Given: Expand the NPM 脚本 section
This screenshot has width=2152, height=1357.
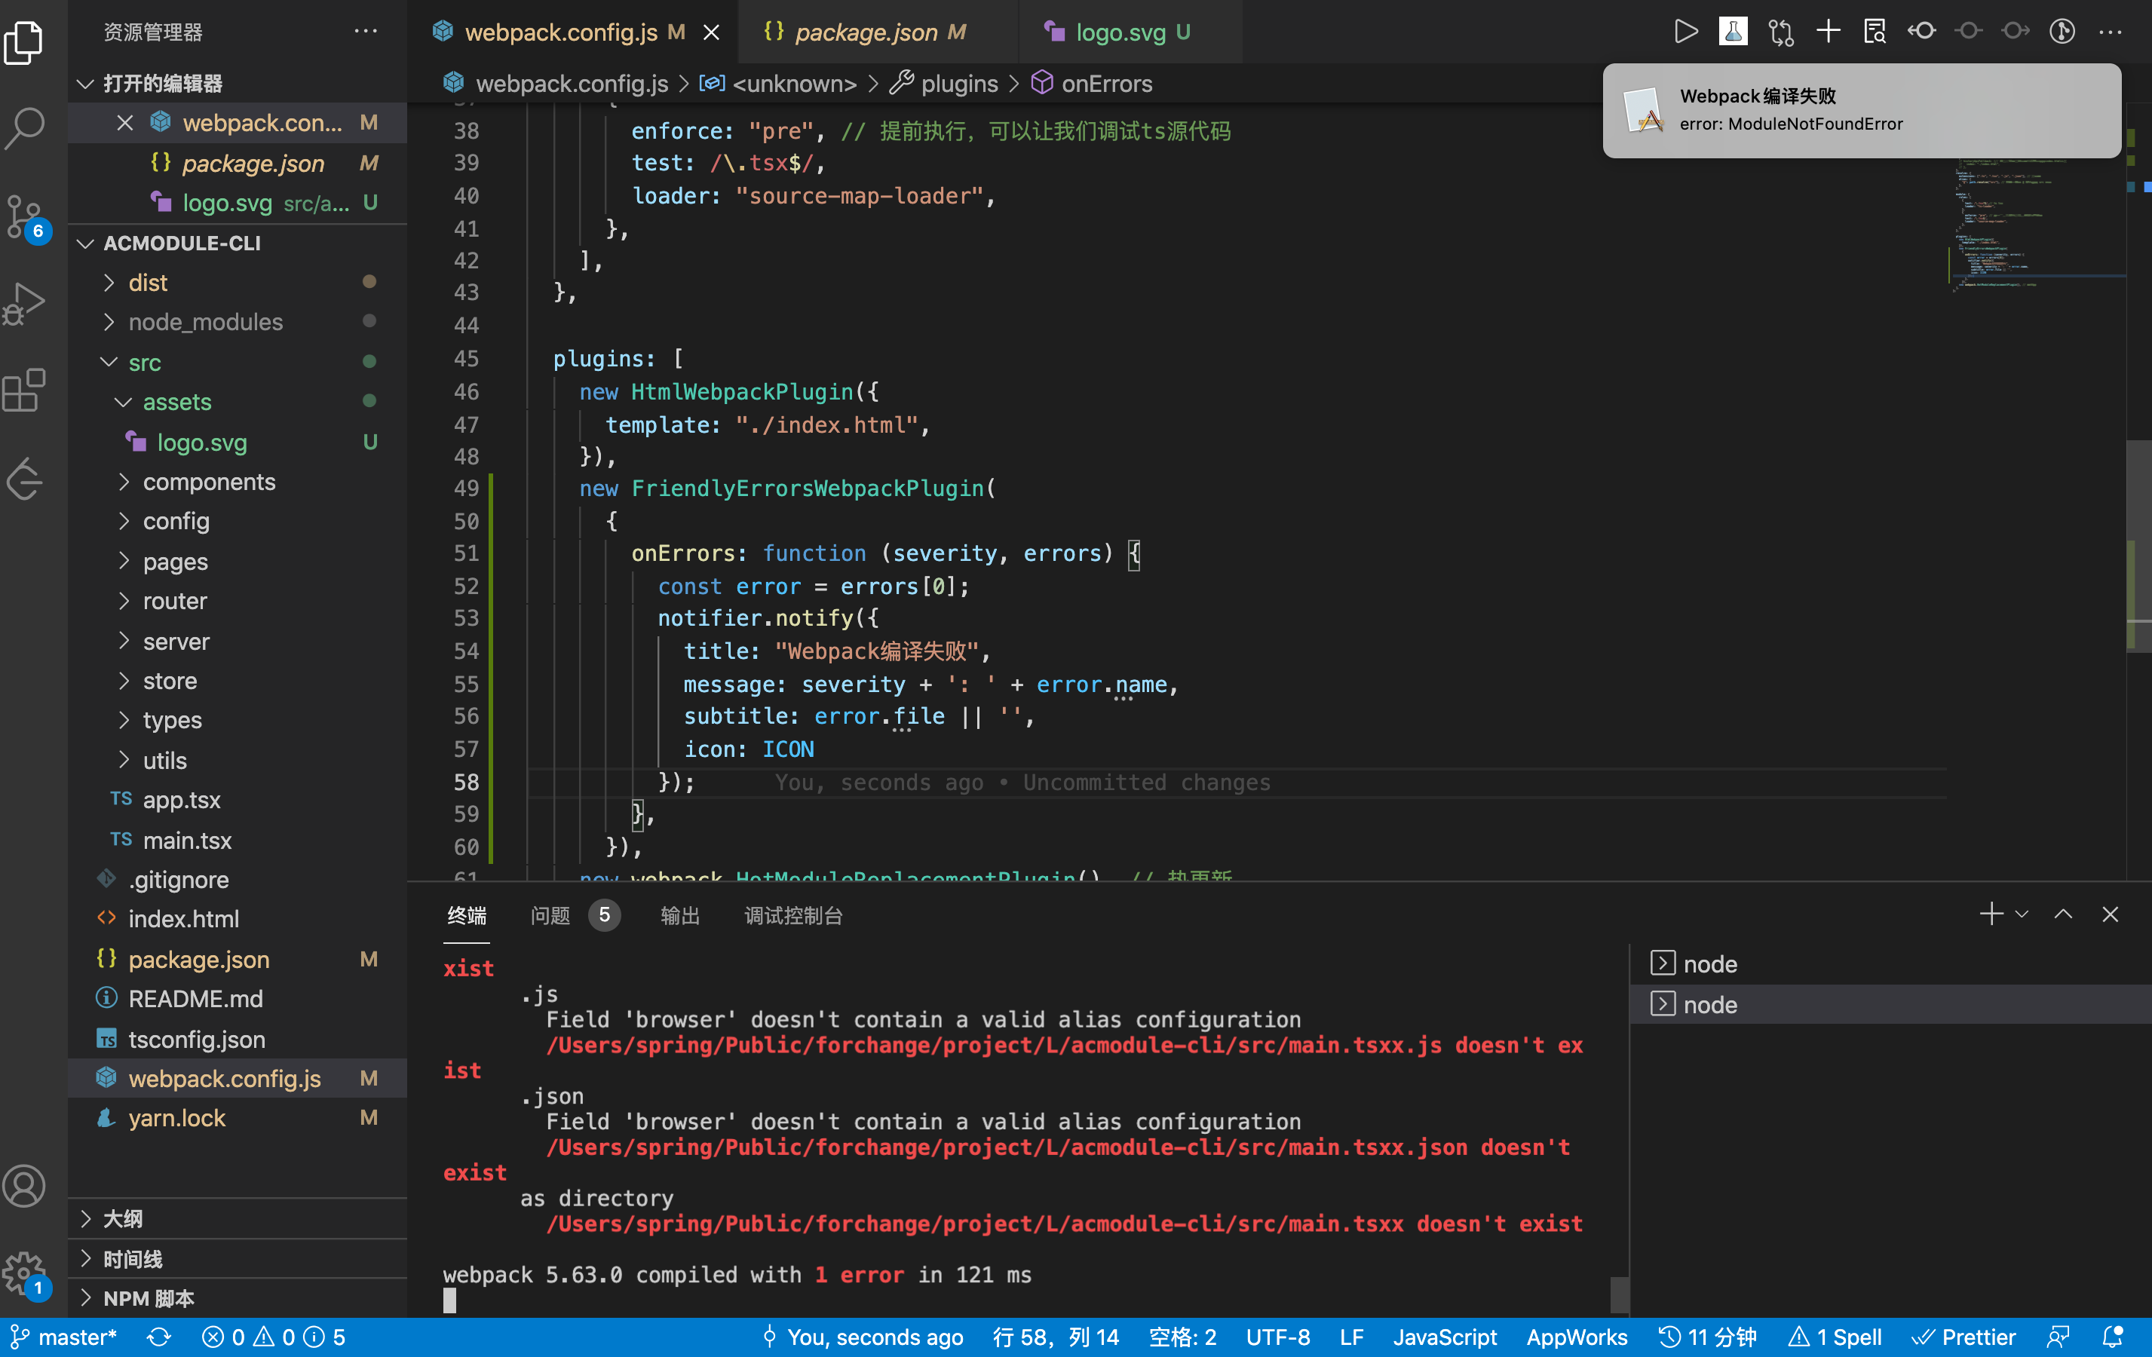Looking at the screenshot, I should click(237, 1298).
